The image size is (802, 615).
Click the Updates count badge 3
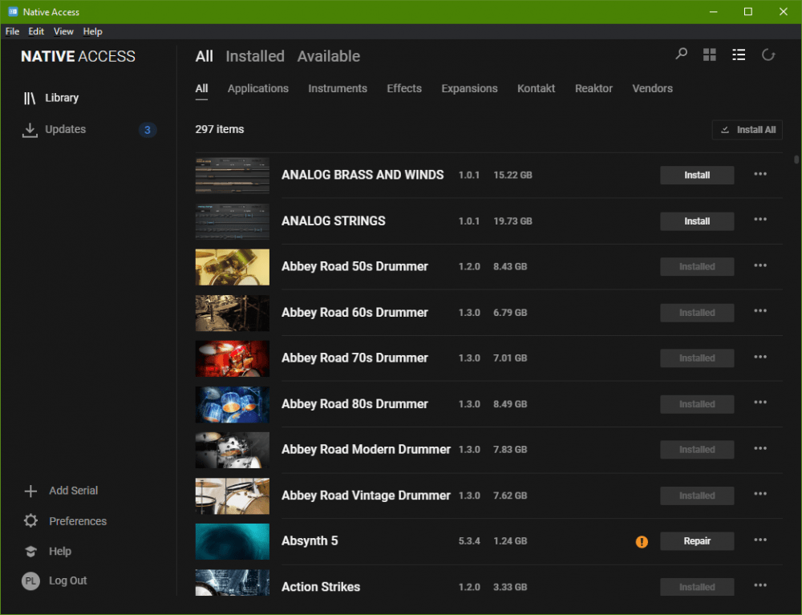click(148, 130)
